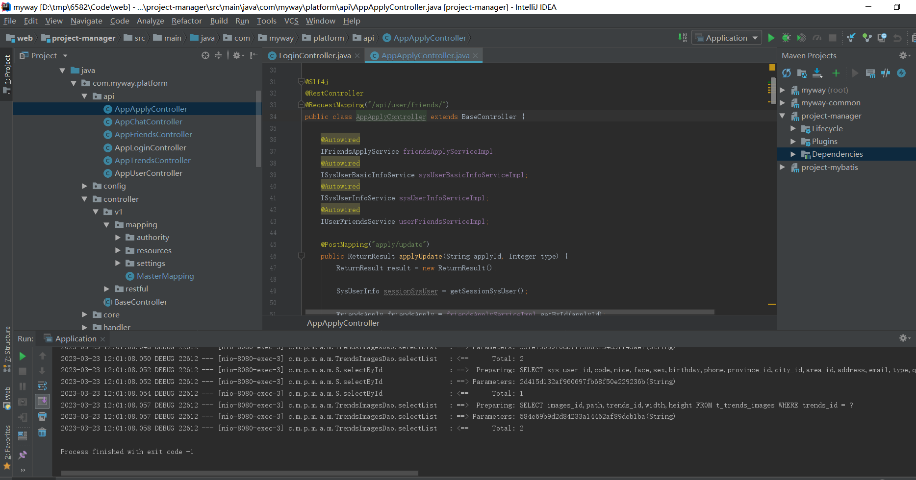The width and height of the screenshot is (916, 480).
Task: Hide the Project tool window
Action: point(254,55)
